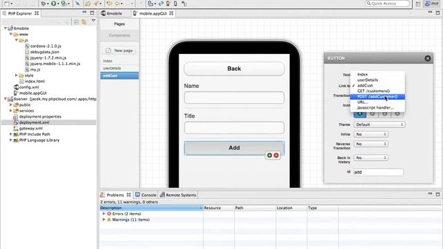
Task: Select deployment.xml file
Action: point(34,122)
